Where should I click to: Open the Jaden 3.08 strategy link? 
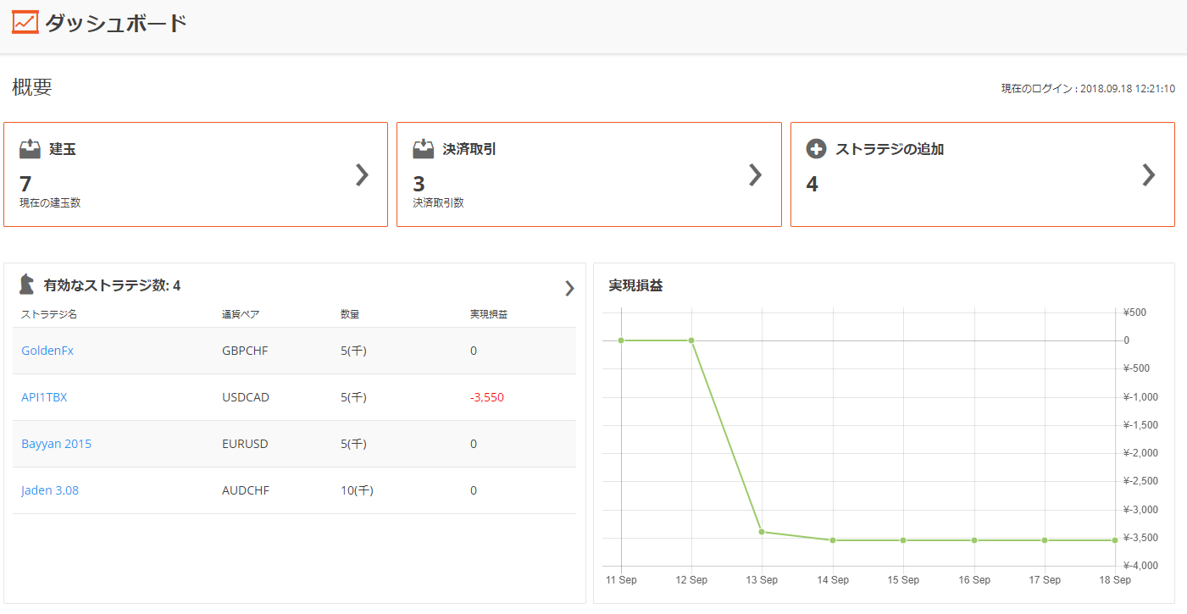(50, 490)
